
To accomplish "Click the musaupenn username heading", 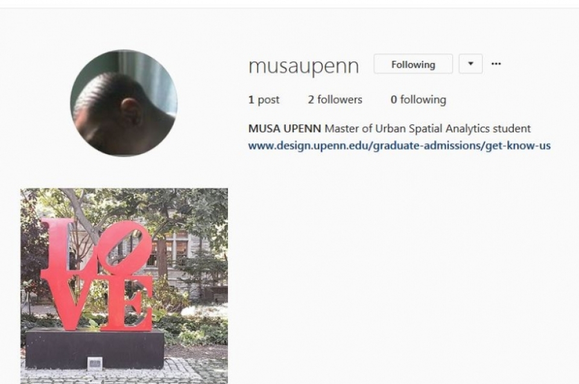I will click(303, 67).
